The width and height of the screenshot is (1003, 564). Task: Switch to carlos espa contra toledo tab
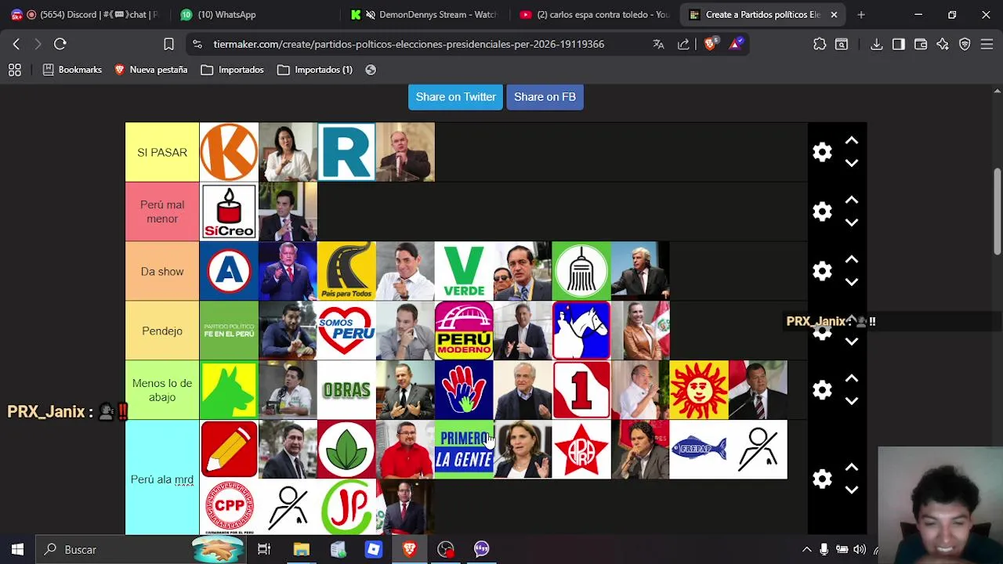pyautogui.click(x=596, y=14)
